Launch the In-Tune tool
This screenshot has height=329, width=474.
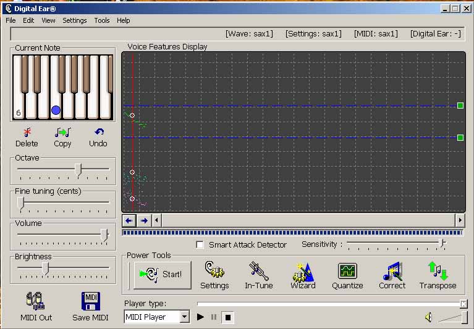259,271
